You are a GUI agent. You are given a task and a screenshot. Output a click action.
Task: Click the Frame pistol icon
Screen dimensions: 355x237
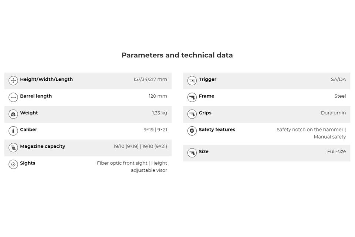[x=192, y=97]
